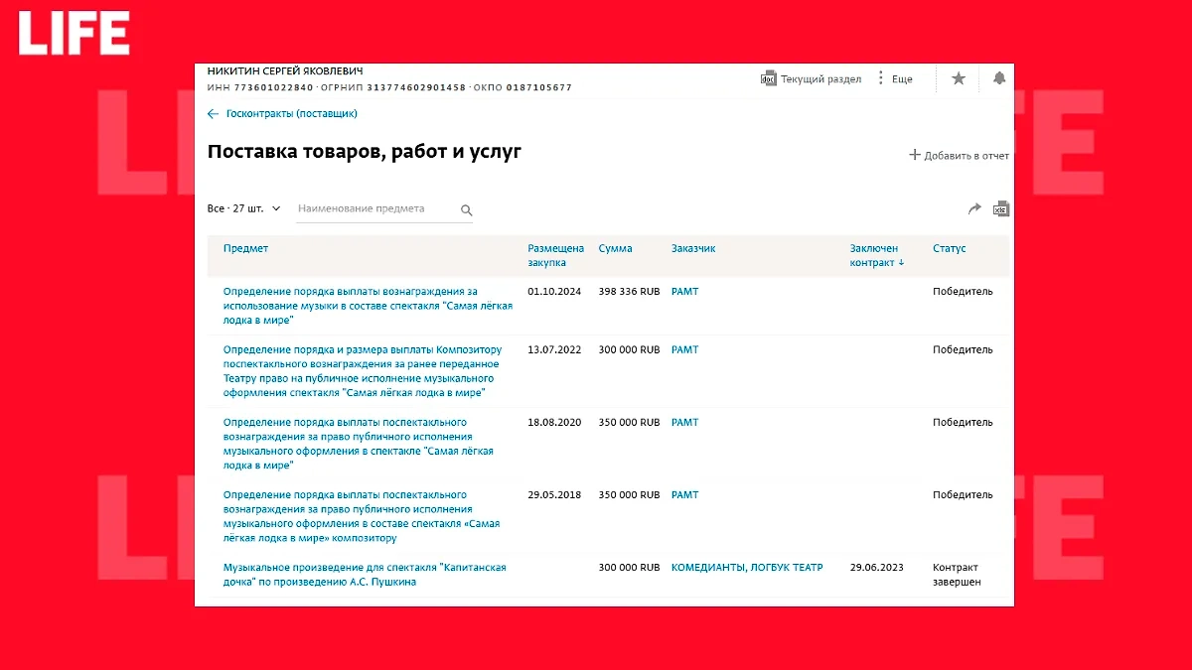This screenshot has height=670, width=1192.
Task: Click the plus icon beside Добавить в отчет
Action: tap(914, 155)
